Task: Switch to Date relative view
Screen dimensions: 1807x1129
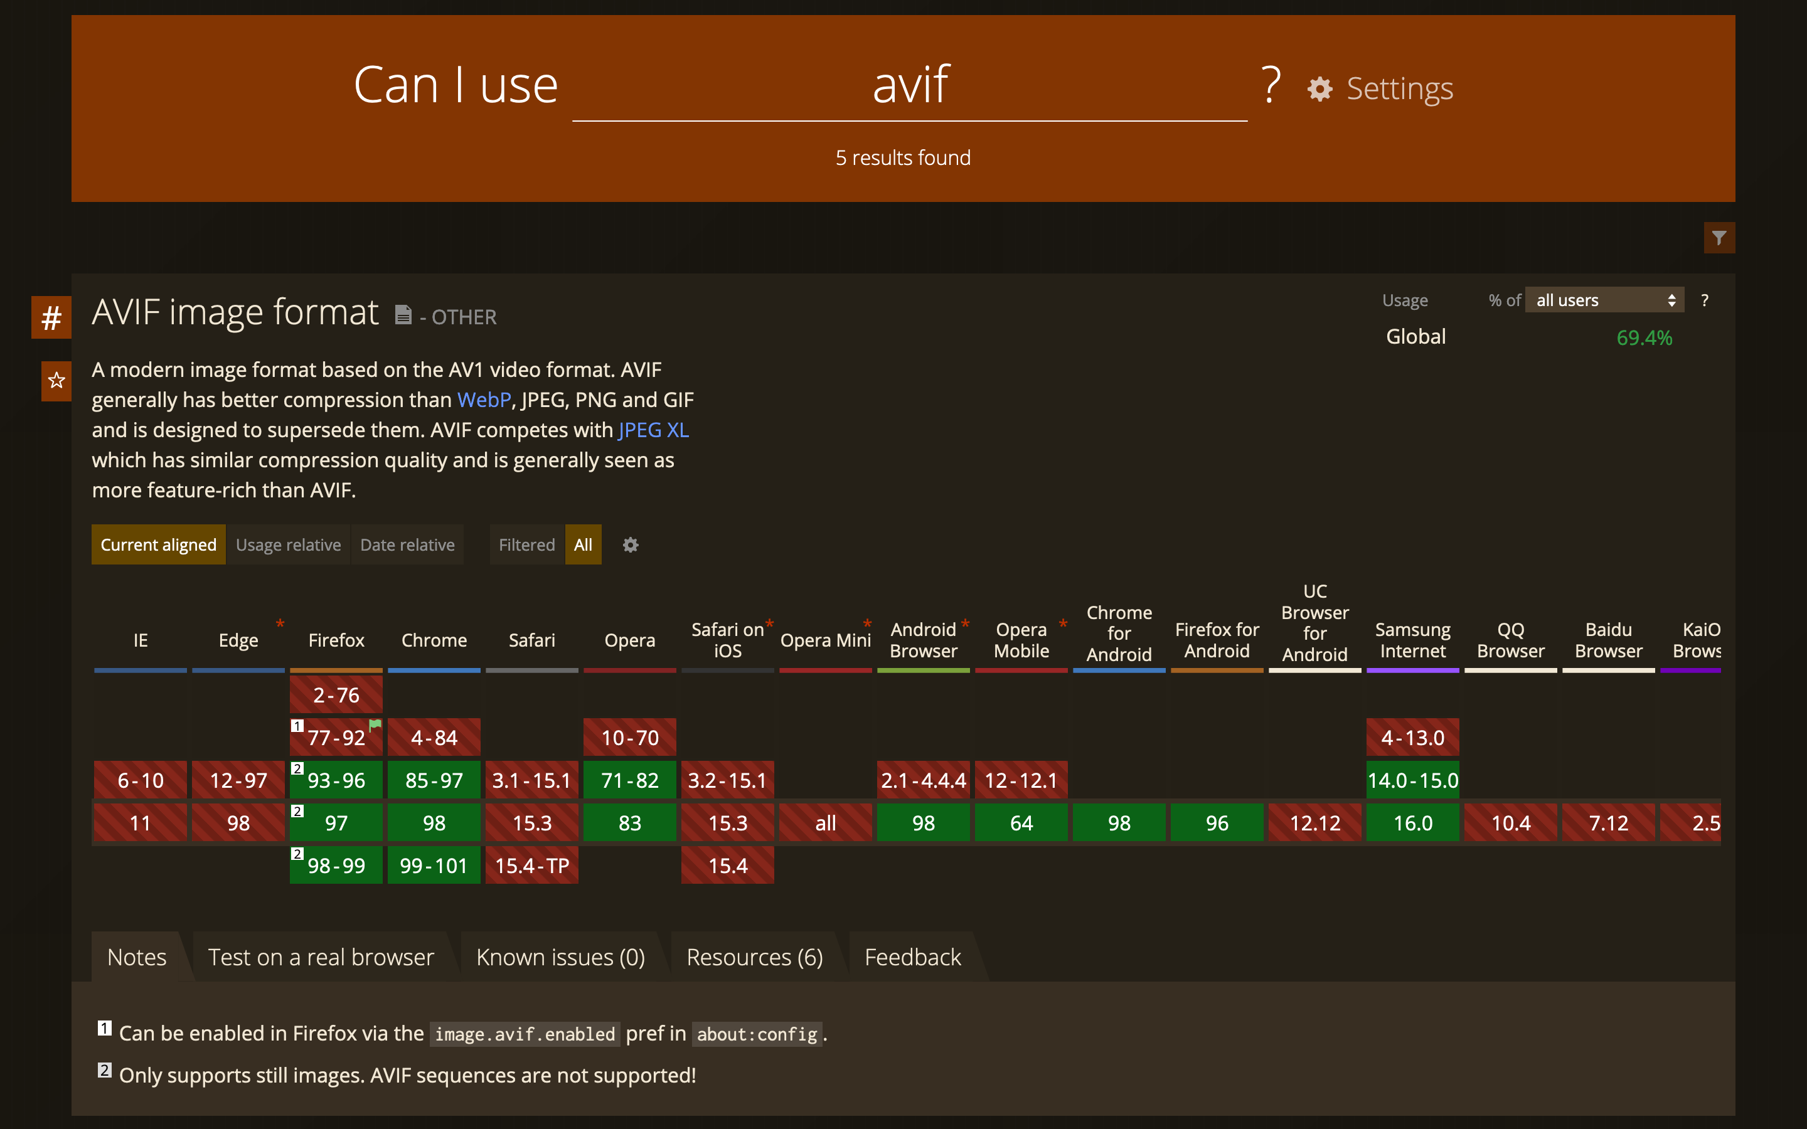Action: tap(407, 545)
